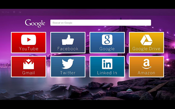The image size is (175, 109).
Task: Click the add (plus) icon in top bar
Action: coord(14,12)
